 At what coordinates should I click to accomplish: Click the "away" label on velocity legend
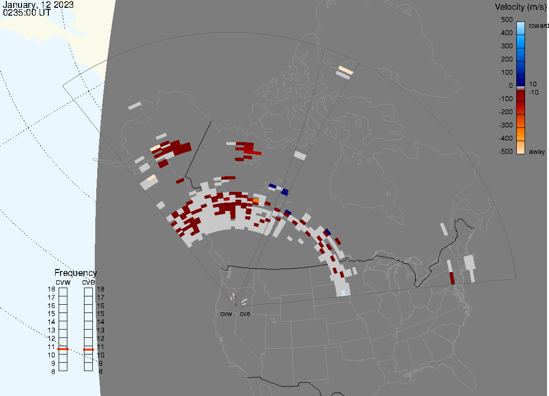537,151
